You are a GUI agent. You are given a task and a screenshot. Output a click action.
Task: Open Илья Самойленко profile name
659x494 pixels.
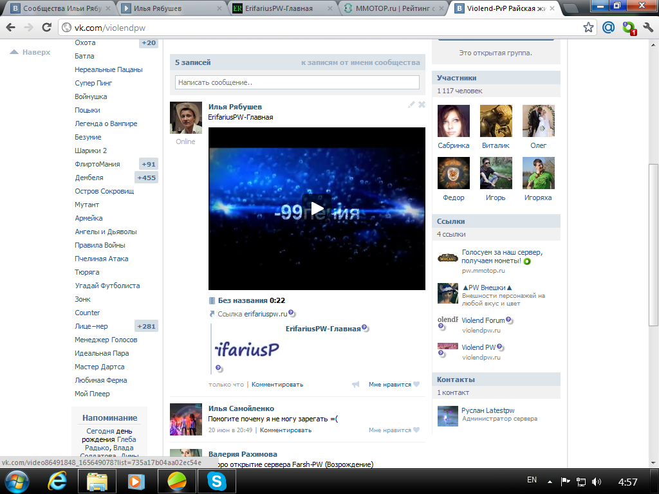241,408
